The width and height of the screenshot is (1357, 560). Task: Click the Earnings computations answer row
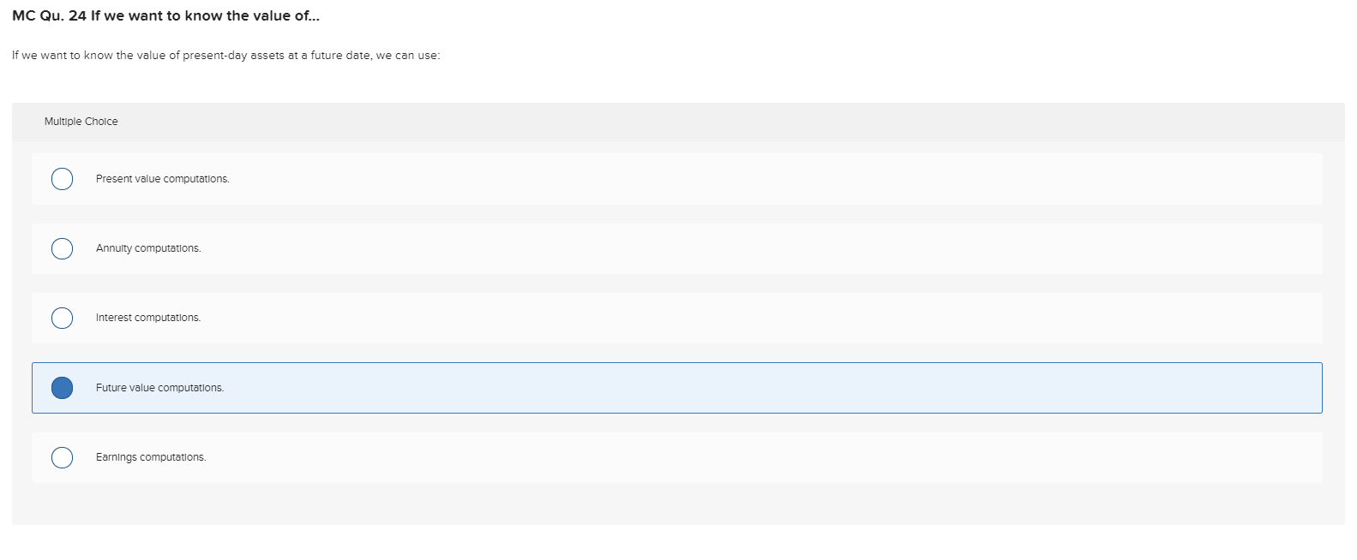600,457
